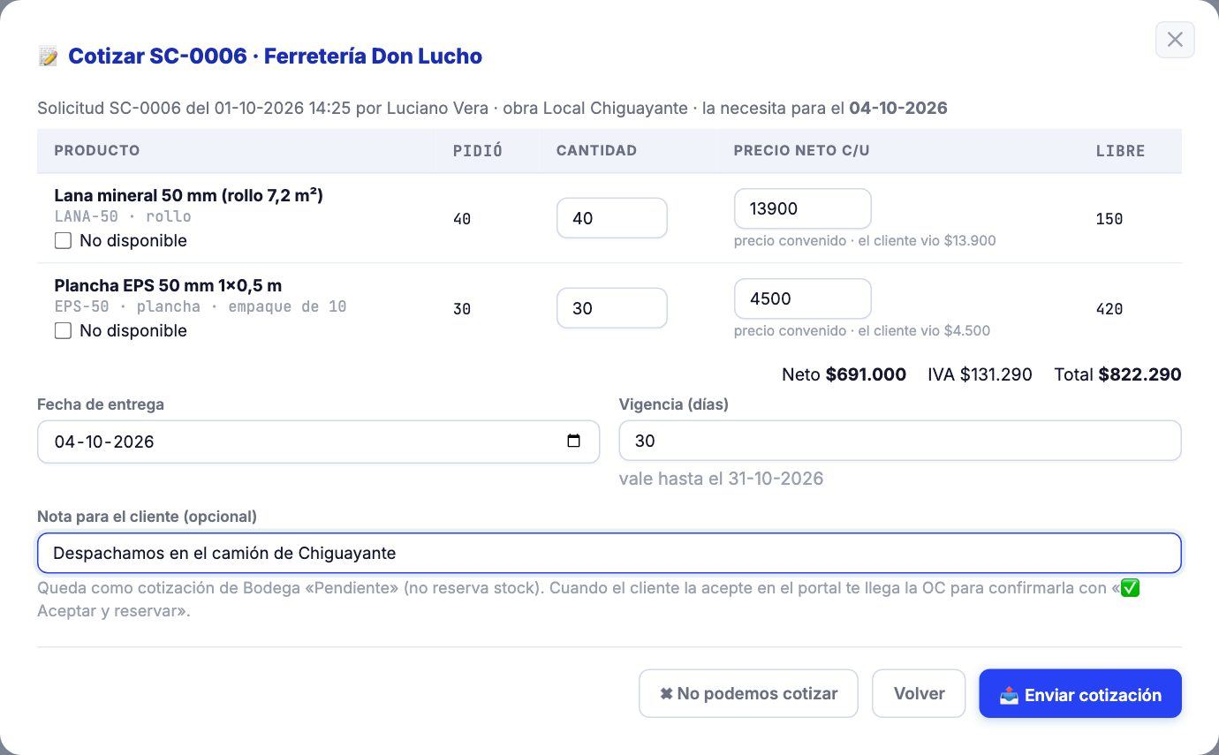Image resolution: width=1219 pixels, height=755 pixels.
Task: Edit the quantity field for Plancha EPS
Action: click(x=611, y=308)
